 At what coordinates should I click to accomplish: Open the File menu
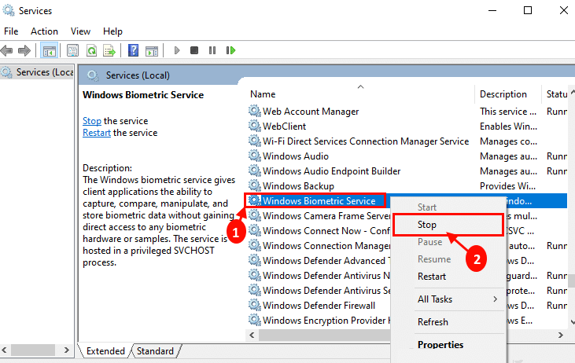11,31
